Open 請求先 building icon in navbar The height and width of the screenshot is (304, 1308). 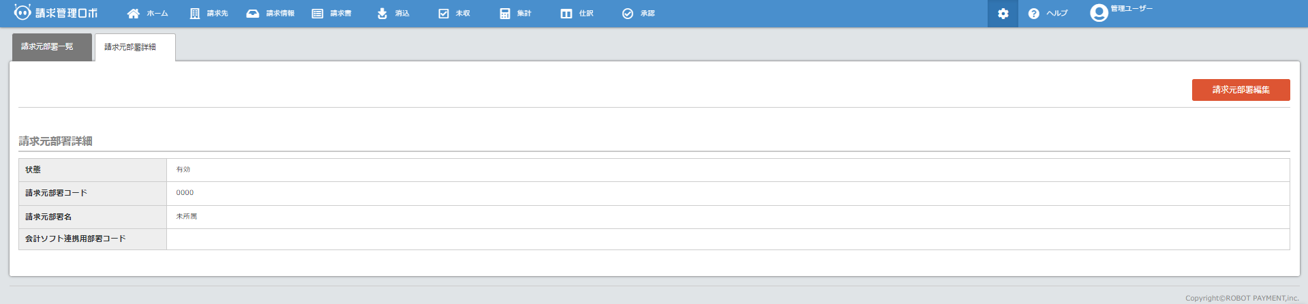pyautogui.click(x=195, y=14)
